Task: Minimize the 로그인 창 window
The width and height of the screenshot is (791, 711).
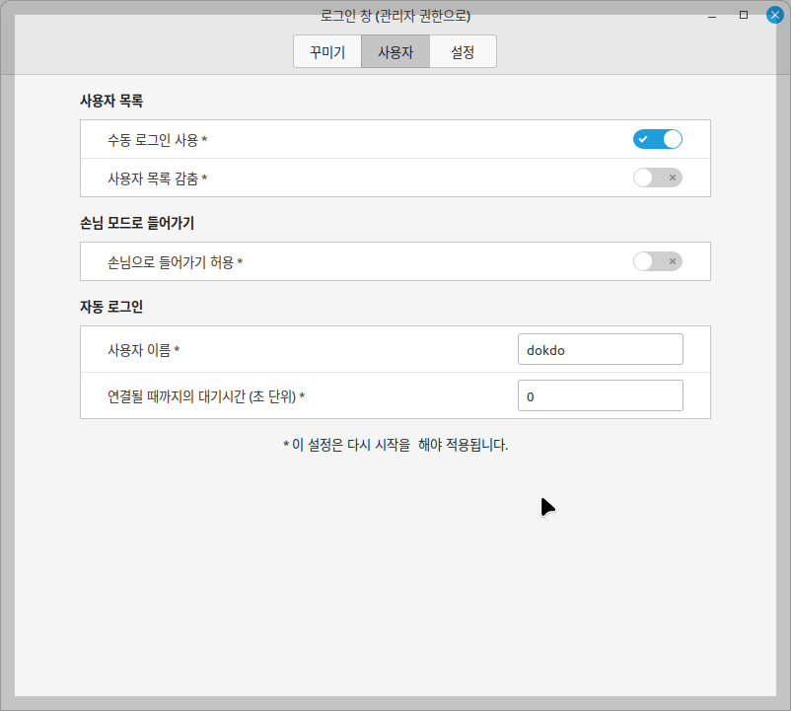Action: click(x=712, y=16)
